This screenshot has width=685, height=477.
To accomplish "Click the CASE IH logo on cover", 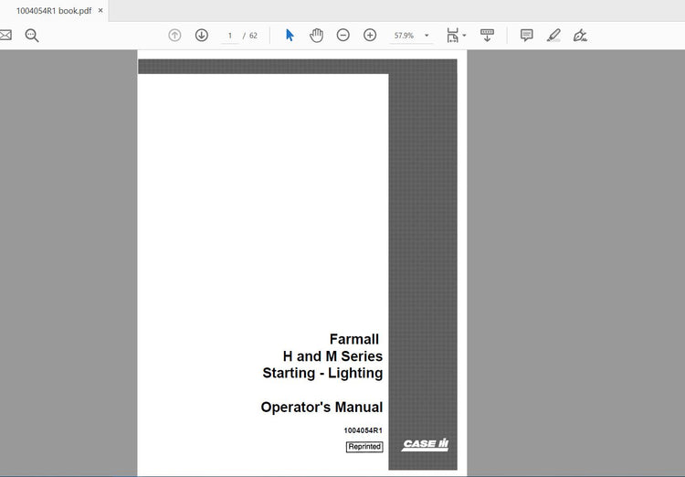I will pos(425,444).
